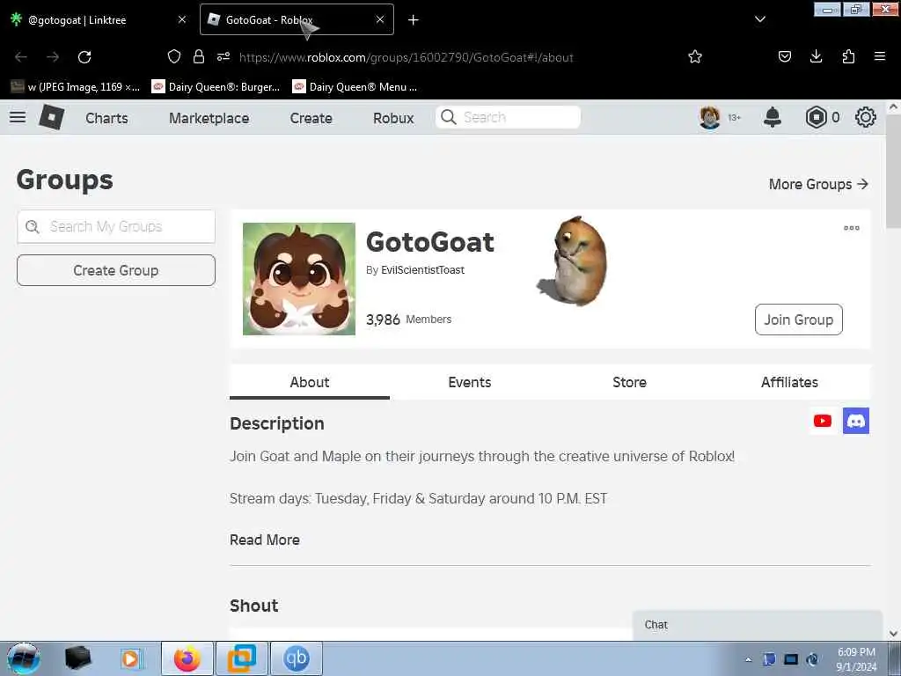Open the Roblox hamburger navigation menu
Image resolution: width=901 pixels, height=676 pixels.
(x=18, y=117)
